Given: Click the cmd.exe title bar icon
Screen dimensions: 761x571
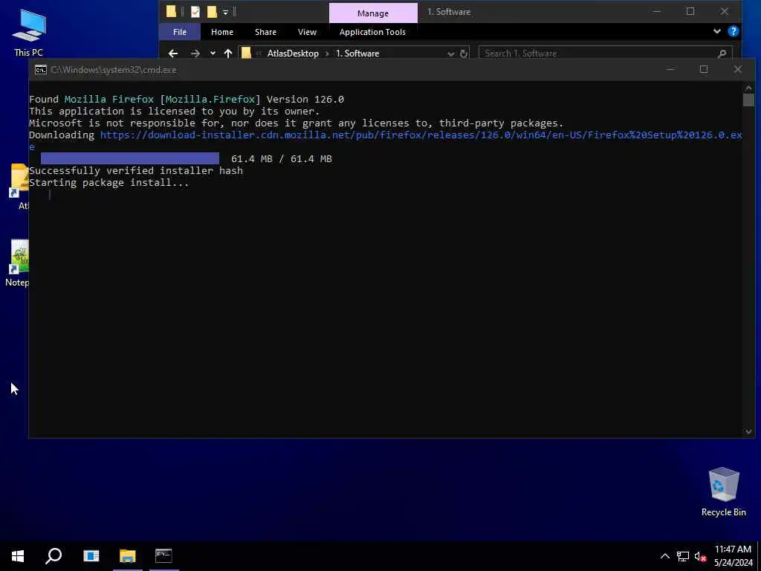Looking at the screenshot, I should [x=41, y=70].
